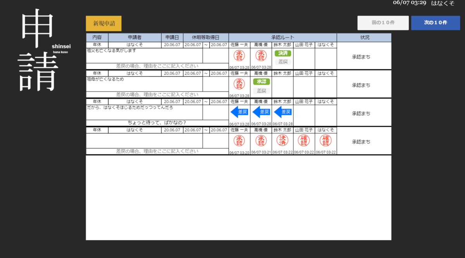
Task: Click 鈴木 太郎 name in 祖父 row
Action: [282, 45]
